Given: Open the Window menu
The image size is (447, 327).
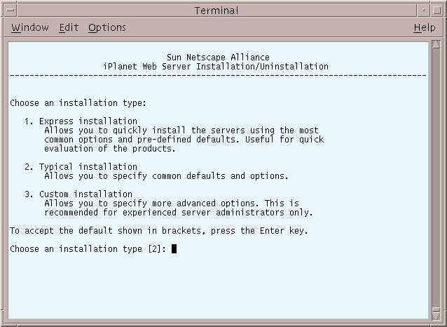Looking at the screenshot, I should [30, 27].
